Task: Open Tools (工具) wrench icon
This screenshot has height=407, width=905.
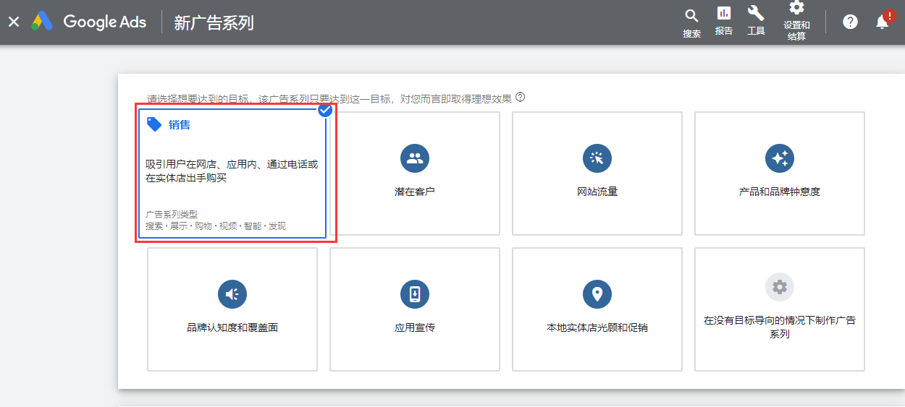Action: point(756,14)
